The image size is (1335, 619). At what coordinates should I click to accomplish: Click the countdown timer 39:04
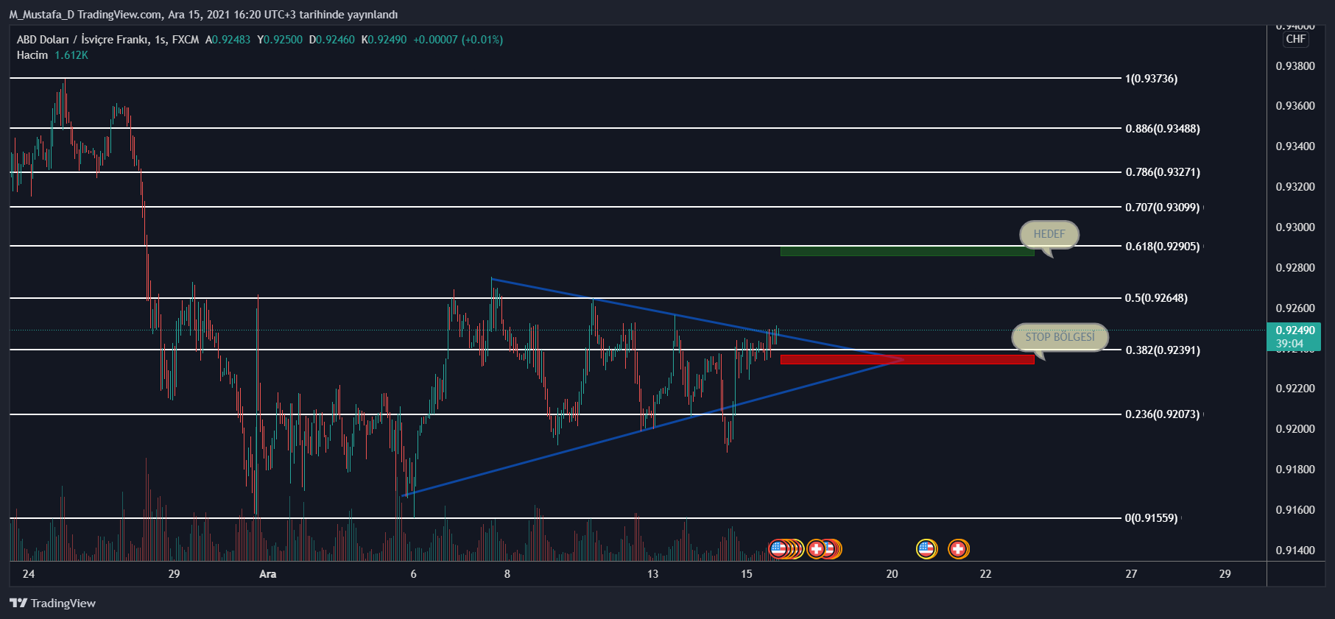1289,344
